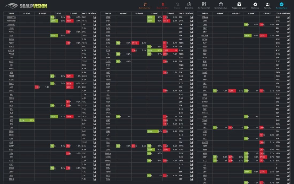Click the 436K short bar in AXS row
This screenshot has height=184, width=294.
[x=70, y=87]
